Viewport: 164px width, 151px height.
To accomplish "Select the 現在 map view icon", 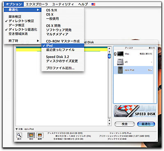I will coord(31,135).
